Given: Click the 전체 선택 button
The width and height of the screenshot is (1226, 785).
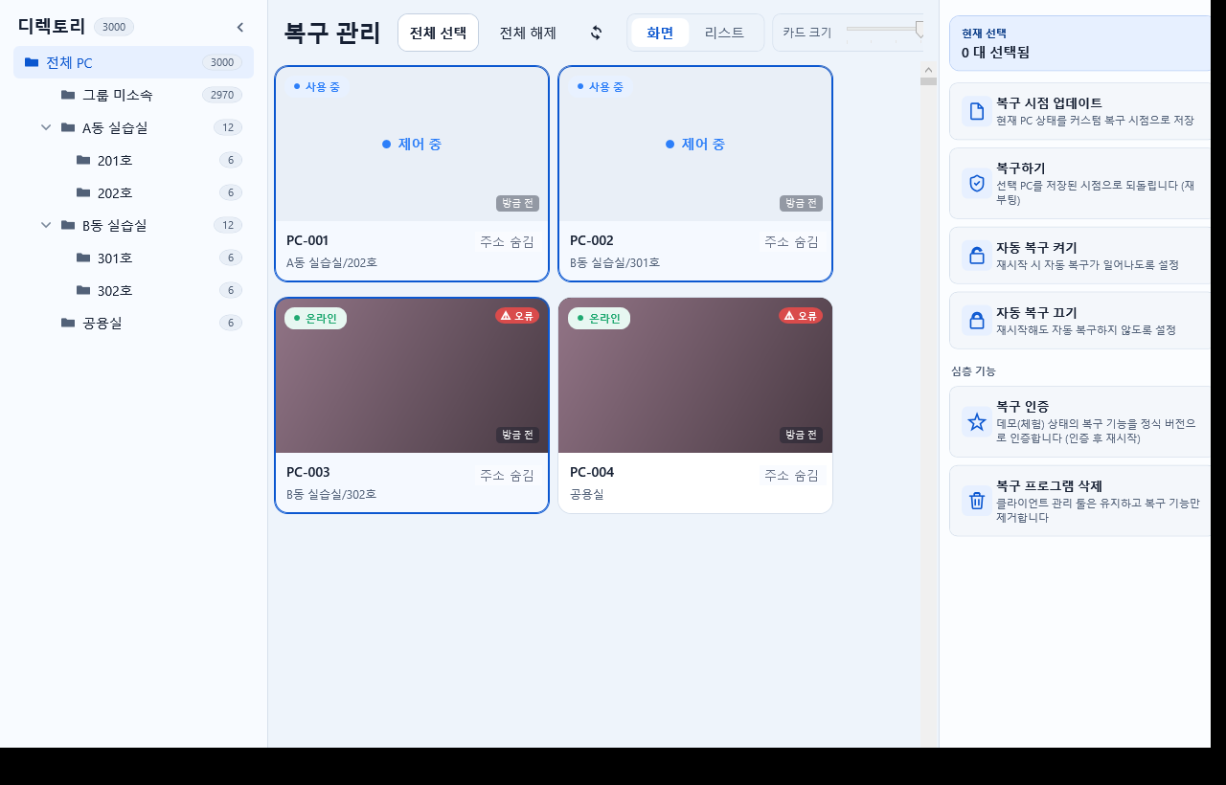Looking at the screenshot, I should pos(438,33).
